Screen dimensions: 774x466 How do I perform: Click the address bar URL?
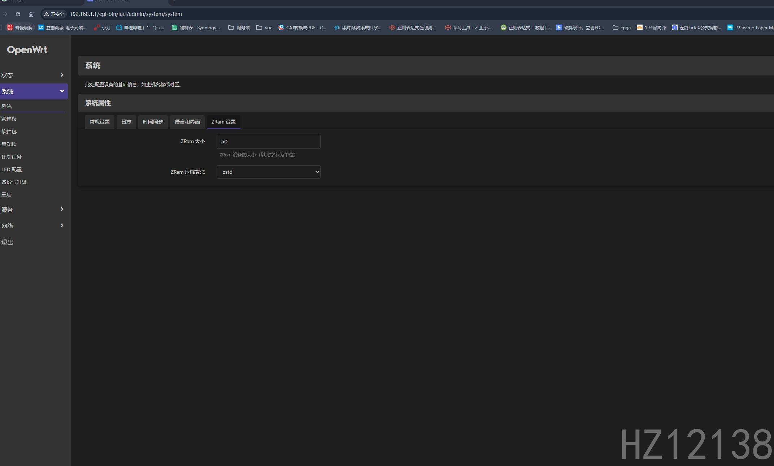pos(126,14)
